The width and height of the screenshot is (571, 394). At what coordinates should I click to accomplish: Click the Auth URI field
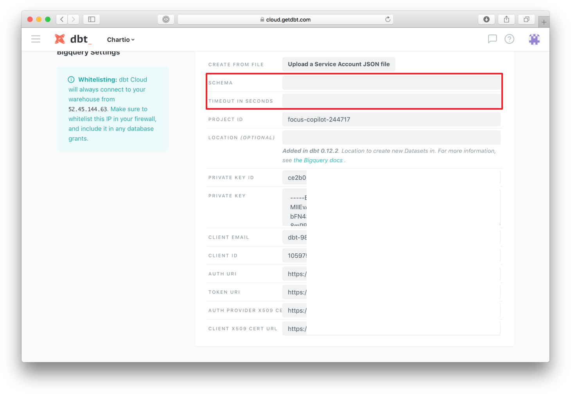(391, 274)
